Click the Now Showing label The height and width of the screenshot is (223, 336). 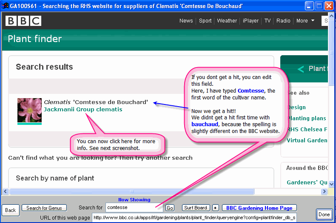(x=134, y=200)
